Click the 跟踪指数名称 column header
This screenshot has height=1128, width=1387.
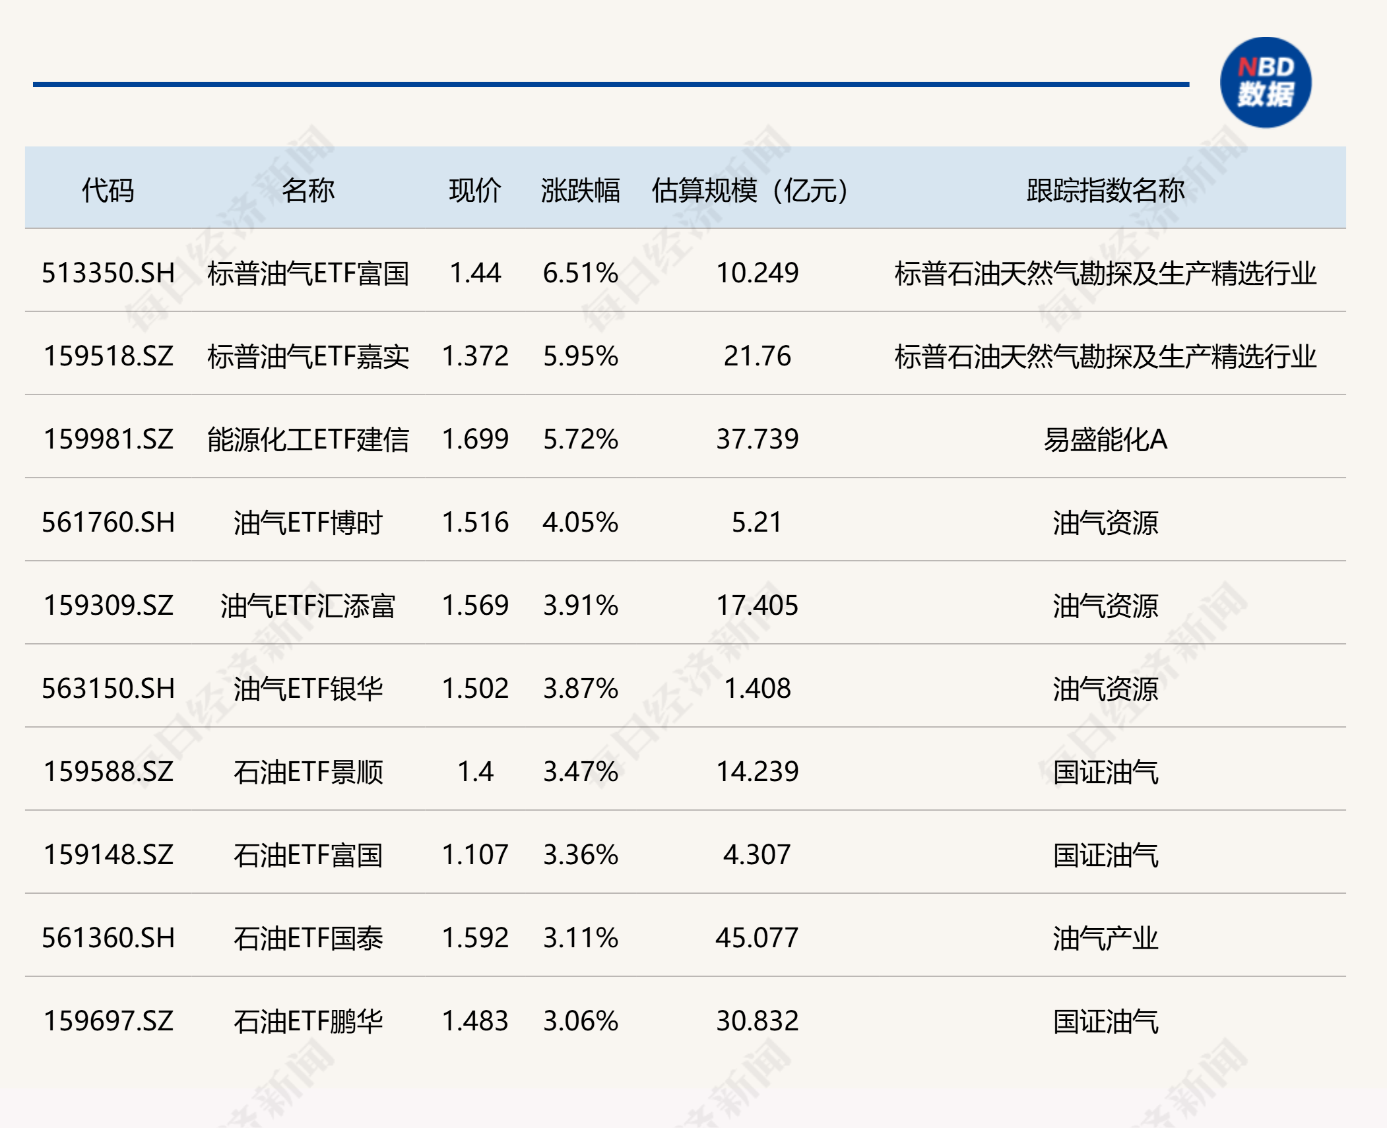[x=1105, y=191]
